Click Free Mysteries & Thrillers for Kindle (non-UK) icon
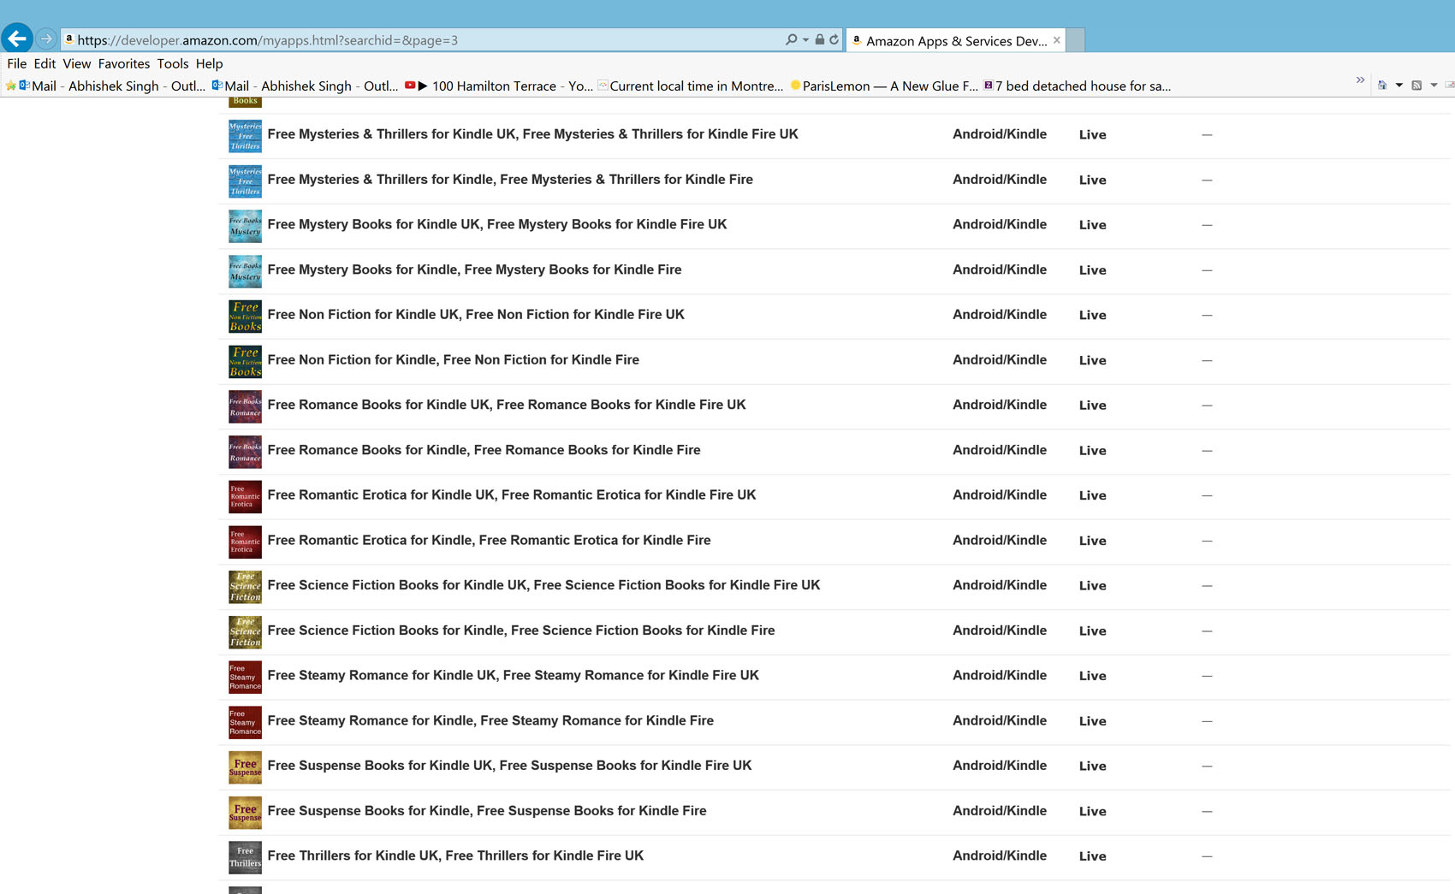 coord(245,181)
